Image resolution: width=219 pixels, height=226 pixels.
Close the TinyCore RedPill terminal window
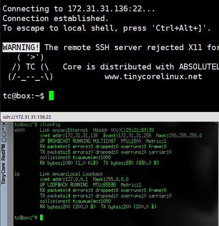[x=4, y=124]
